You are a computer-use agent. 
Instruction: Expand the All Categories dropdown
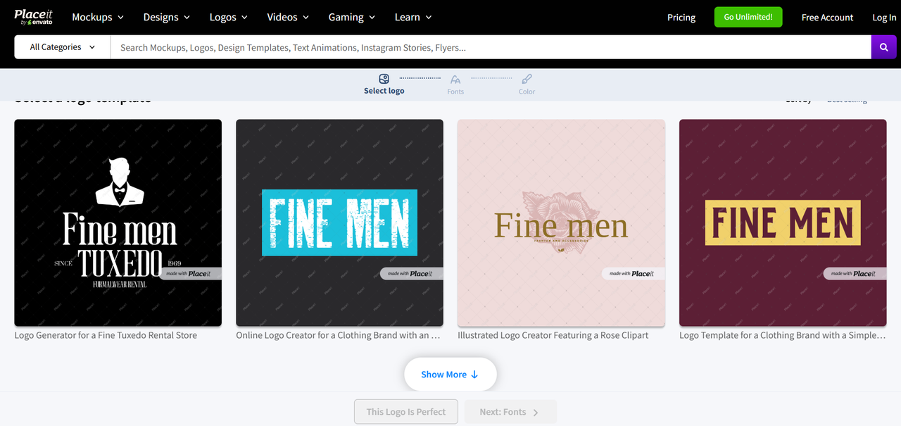[x=63, y=47]
